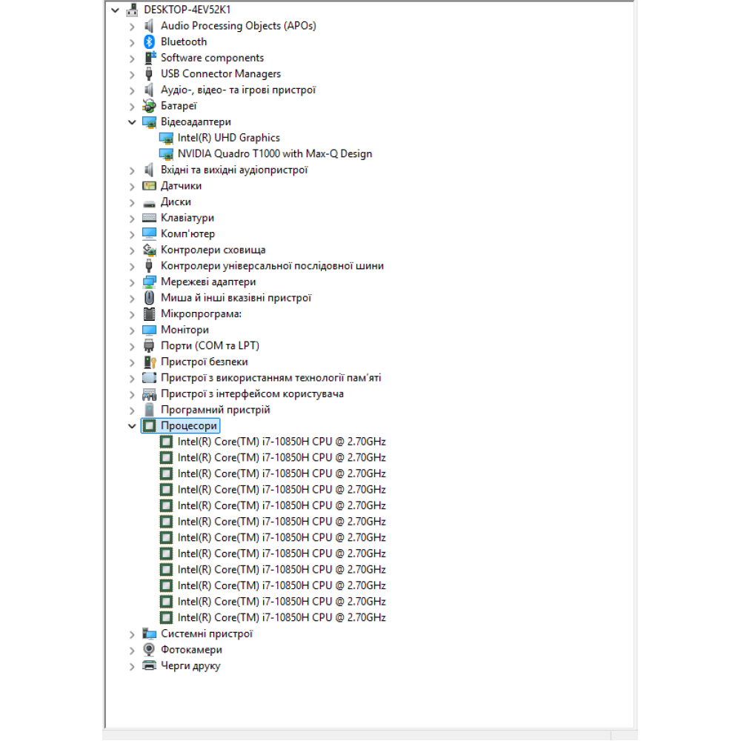Click the DESKTOP-4EV52K1 computer icon
Viewport: 741px width, 741px height.
pyautogui.click(x=133, y=10)
